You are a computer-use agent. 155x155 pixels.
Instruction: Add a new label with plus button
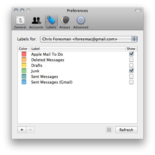point(22,130)
